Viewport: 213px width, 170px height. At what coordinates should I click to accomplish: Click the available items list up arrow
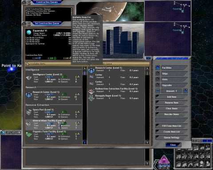(85, 69)
